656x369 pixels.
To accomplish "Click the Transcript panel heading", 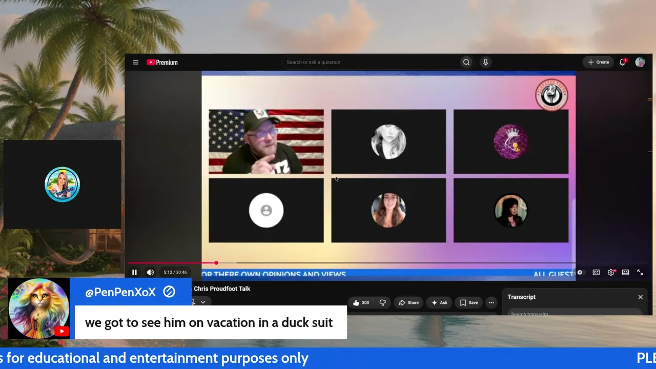I will click(x=521, y=297).
